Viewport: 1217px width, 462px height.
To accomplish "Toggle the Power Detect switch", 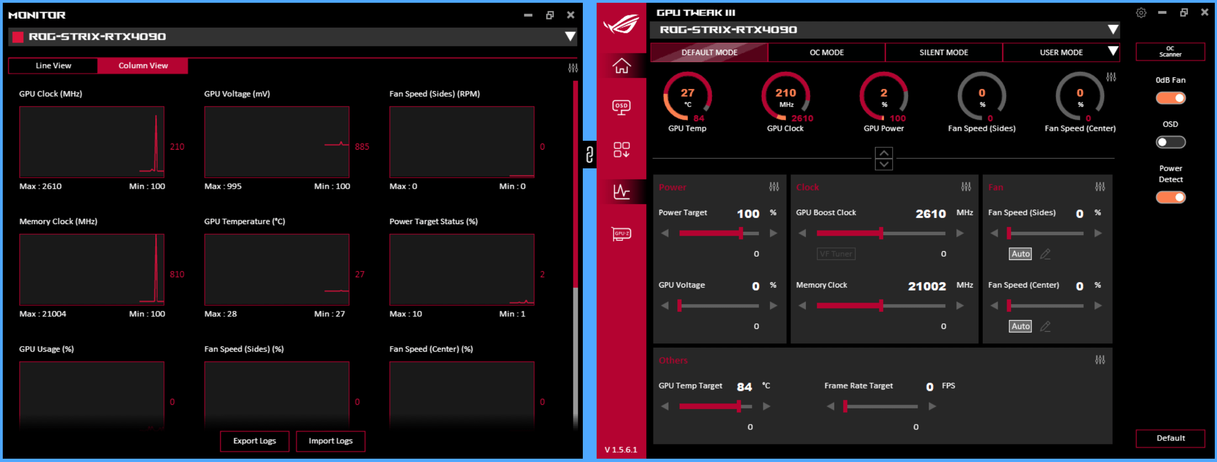I will click(1171, 197).
